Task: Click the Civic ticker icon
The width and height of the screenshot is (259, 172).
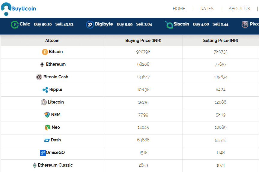Action: click(15, 25)
